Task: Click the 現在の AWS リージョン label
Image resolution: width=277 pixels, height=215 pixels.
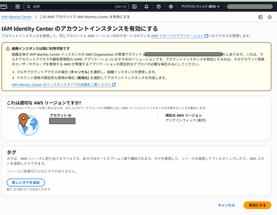Action: (x=184, y=115)
